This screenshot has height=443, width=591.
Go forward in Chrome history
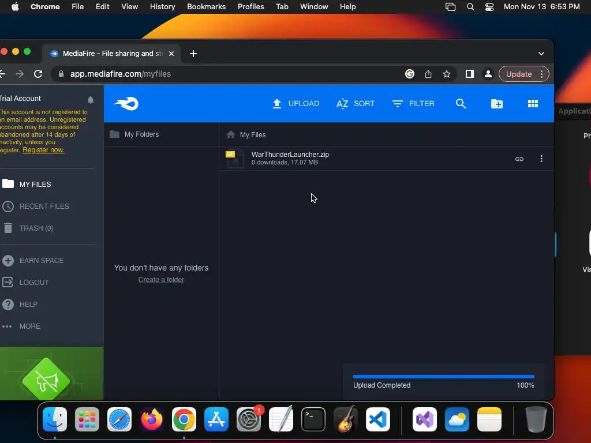[20, 74]
